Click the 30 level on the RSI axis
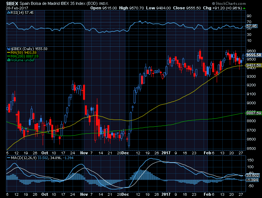The width and height of the screenshot is (262, 198). point(249,35)
